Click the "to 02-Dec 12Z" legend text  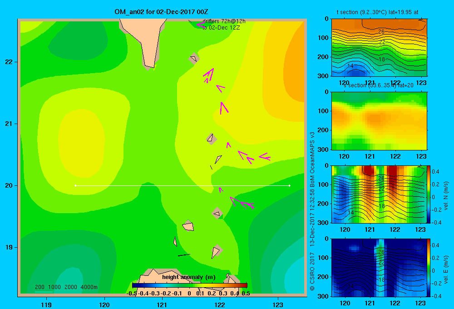click(x=221, y=28)
